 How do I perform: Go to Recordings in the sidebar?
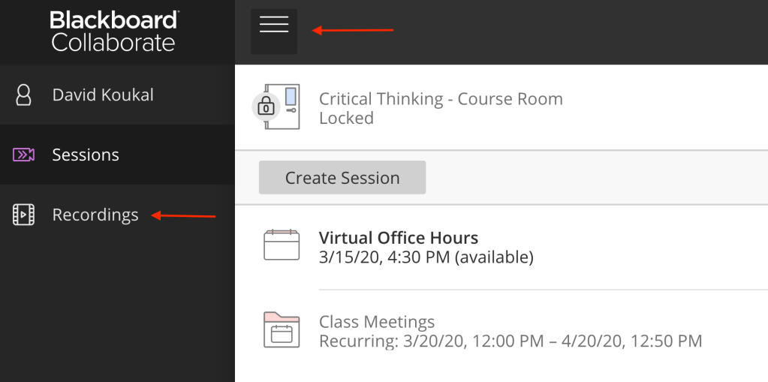(x=95, y=215)
